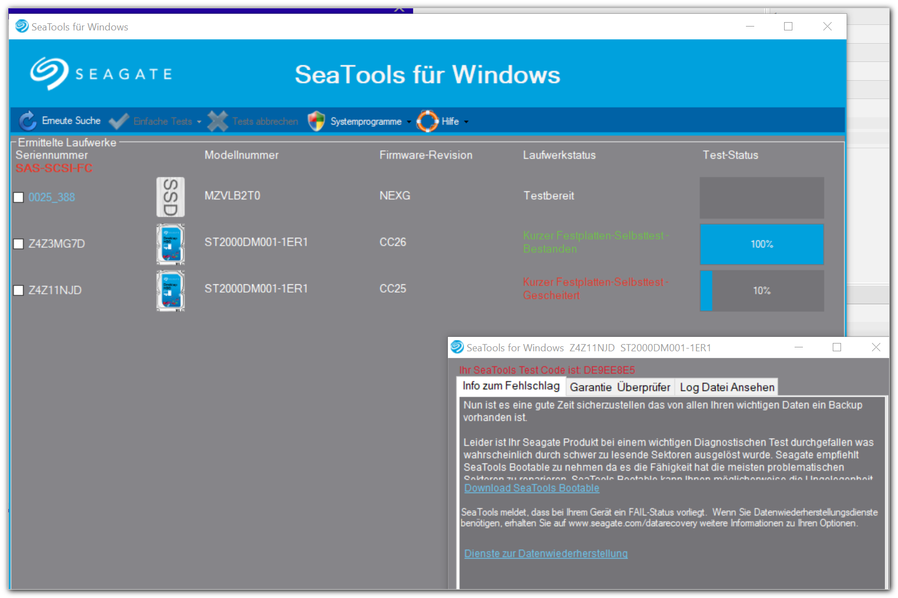Click the Test-Status column header

tap(730, 155)
